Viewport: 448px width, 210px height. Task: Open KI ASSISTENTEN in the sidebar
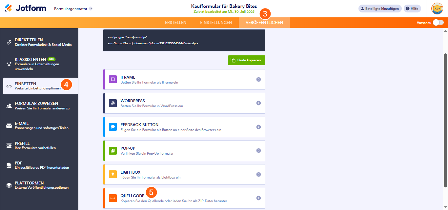point(41,64)
